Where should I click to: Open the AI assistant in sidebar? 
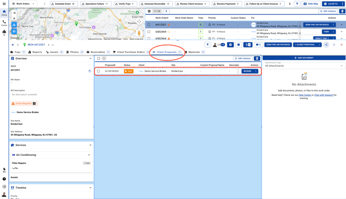point(4,32)
